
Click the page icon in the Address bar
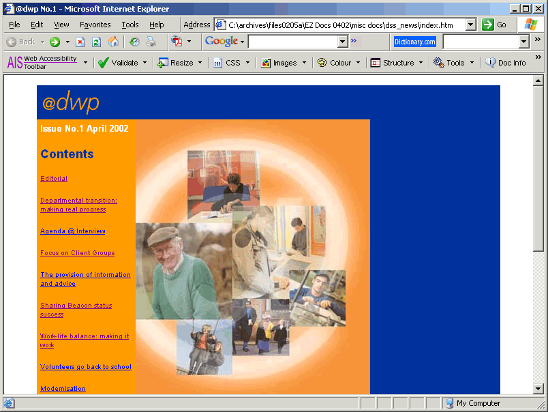coord(220,25)
